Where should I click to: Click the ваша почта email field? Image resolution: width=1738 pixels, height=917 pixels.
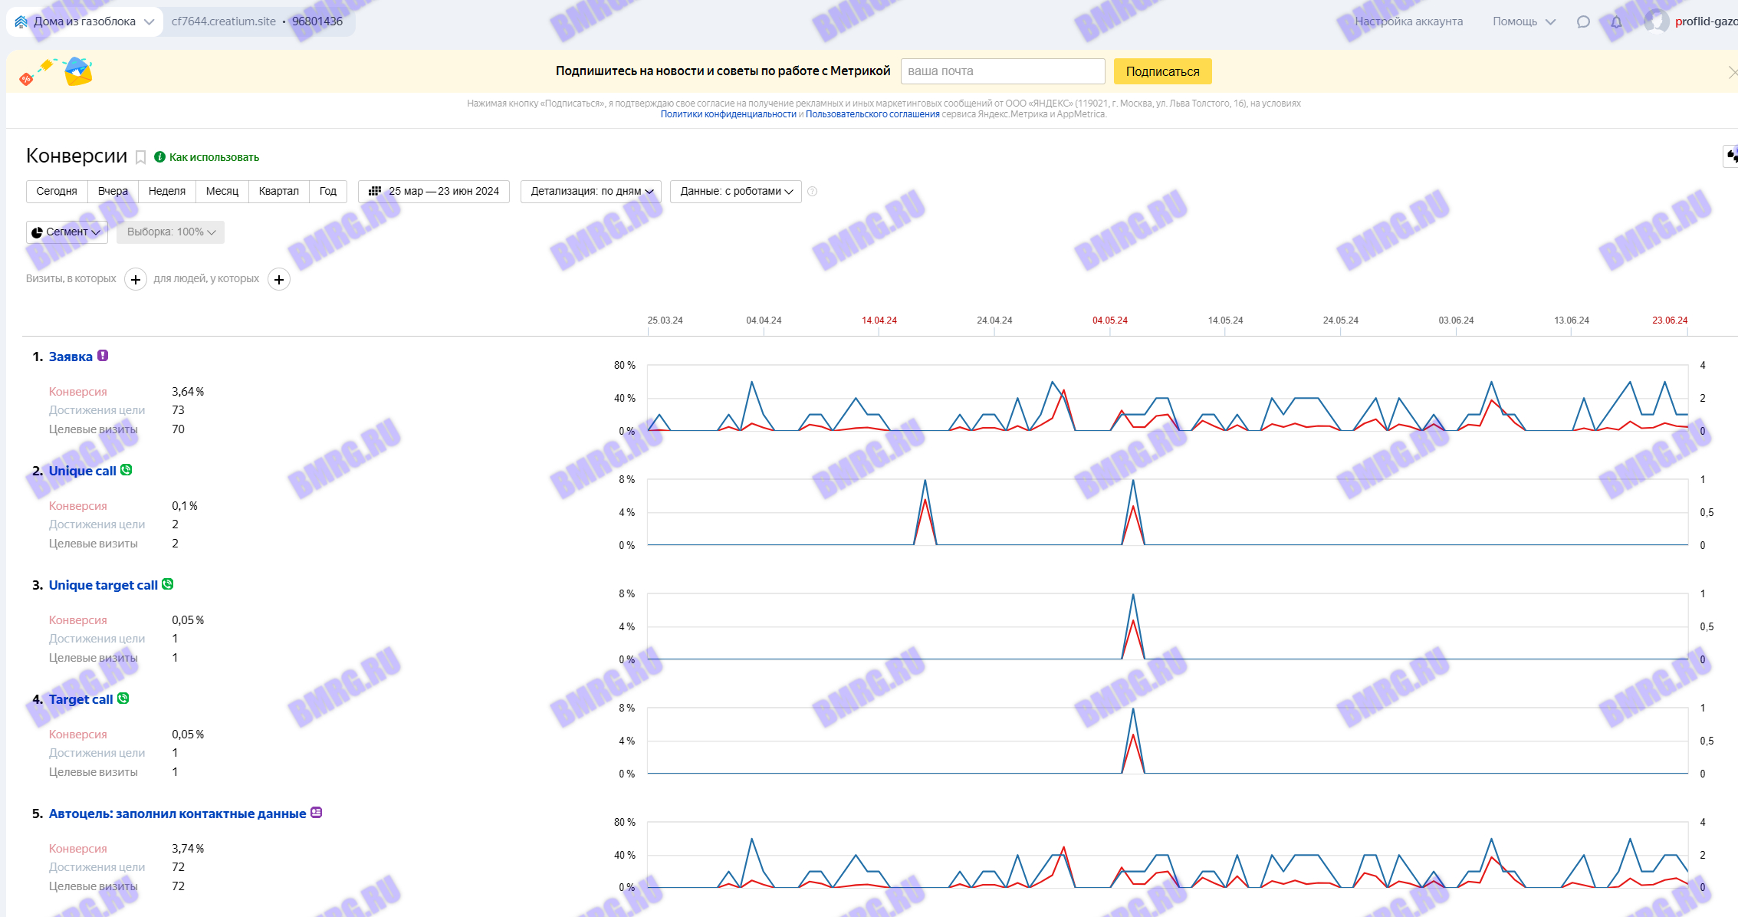tap(1002, 71)
